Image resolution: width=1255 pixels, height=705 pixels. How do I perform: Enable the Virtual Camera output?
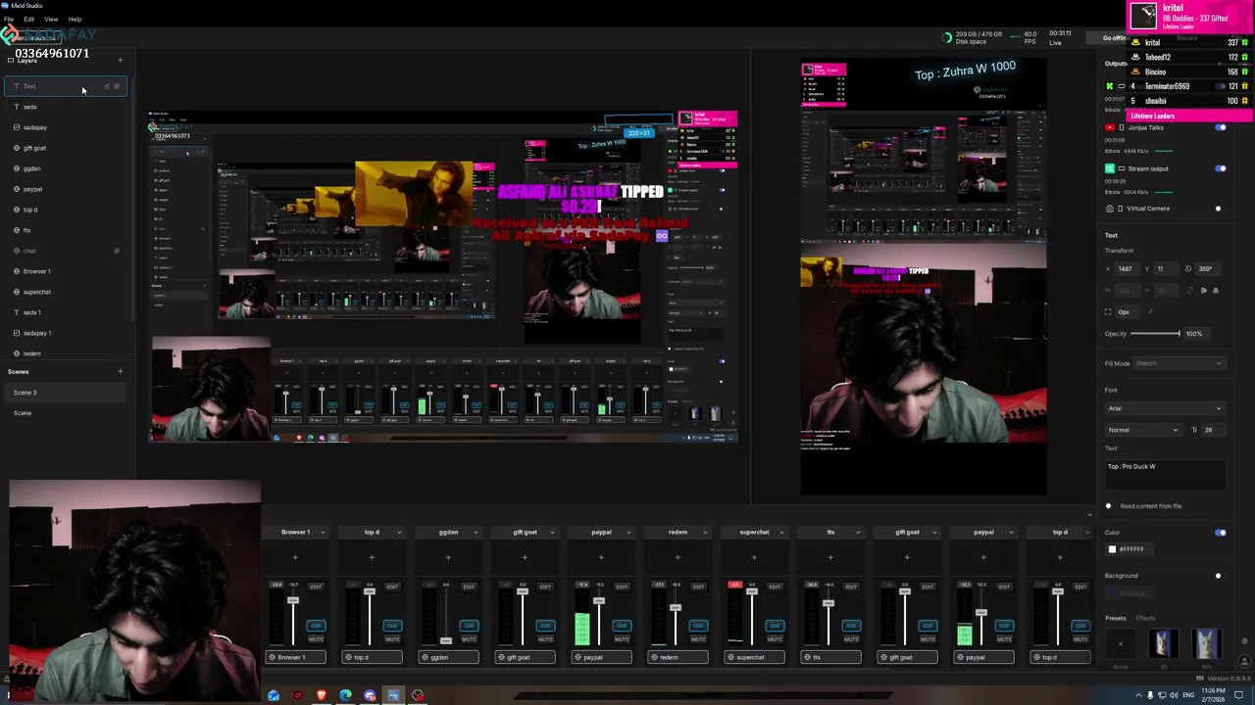(1219, 209)
